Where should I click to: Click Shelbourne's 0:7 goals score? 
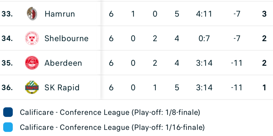pyautogui.click(x=204, y=38)
